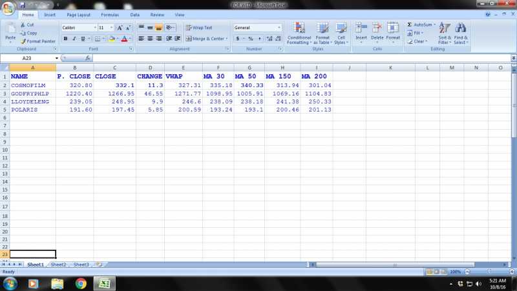Click the Sort & Filter icon
The width and height of the screenshot is (517, 291).
pyautogui.click(x=445, y=28)
